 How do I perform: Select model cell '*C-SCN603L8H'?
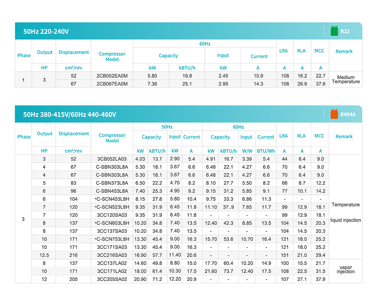tap(112, 223)
